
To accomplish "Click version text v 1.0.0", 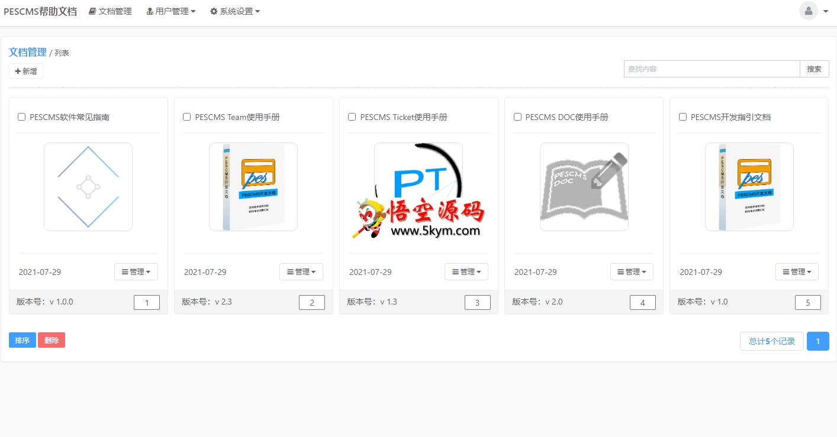I will coord(62,302).
